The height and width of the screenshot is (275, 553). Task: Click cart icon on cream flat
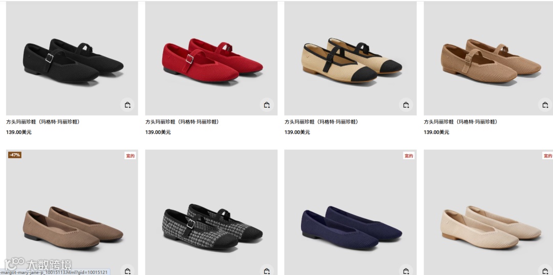545,270
